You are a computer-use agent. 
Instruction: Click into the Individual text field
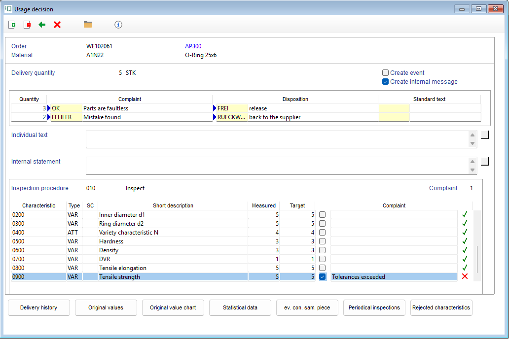click(276, 139)
